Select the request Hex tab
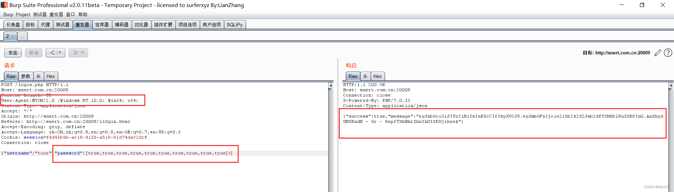The height and width of the screenshot is (192, 674). [51, 76]
